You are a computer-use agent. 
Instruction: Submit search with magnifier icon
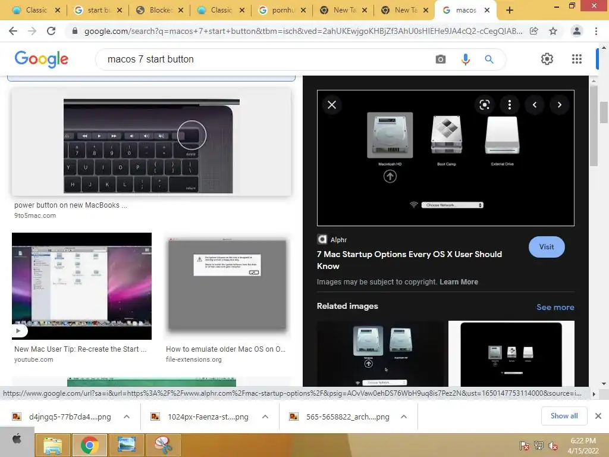point(489,59)
